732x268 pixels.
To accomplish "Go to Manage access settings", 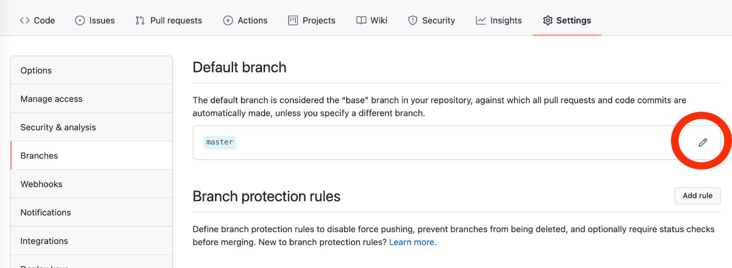I will pyautogui.click(x=51, y=99).
